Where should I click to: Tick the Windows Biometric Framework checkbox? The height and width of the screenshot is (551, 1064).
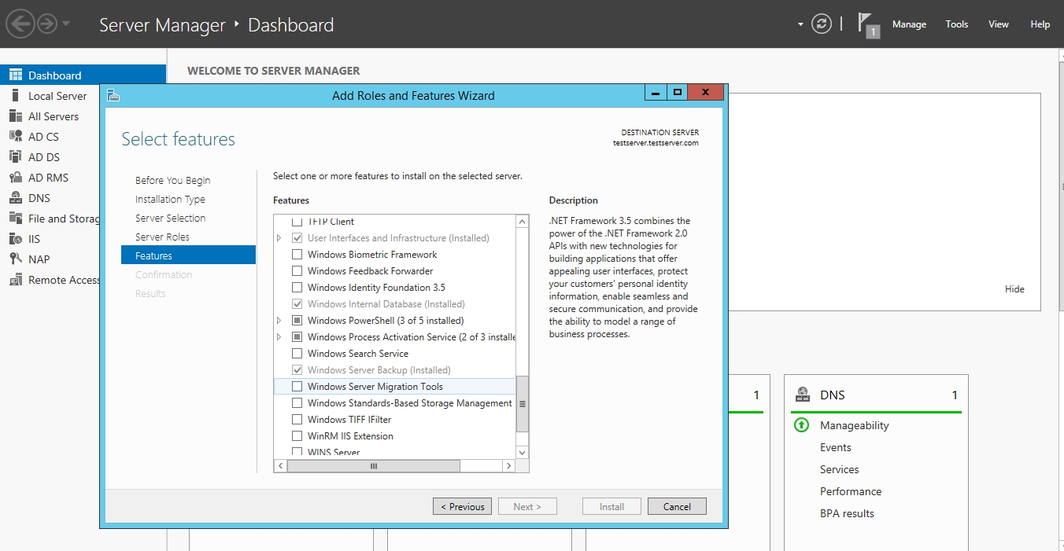tap(297, 255)
